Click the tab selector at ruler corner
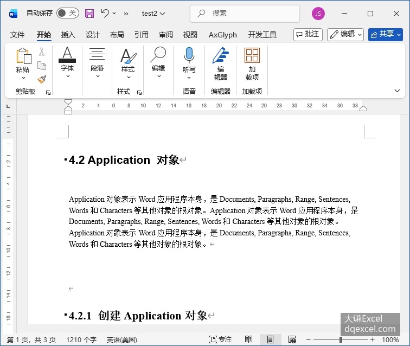This screenshot has width=410, height=346. coord(8,106)
